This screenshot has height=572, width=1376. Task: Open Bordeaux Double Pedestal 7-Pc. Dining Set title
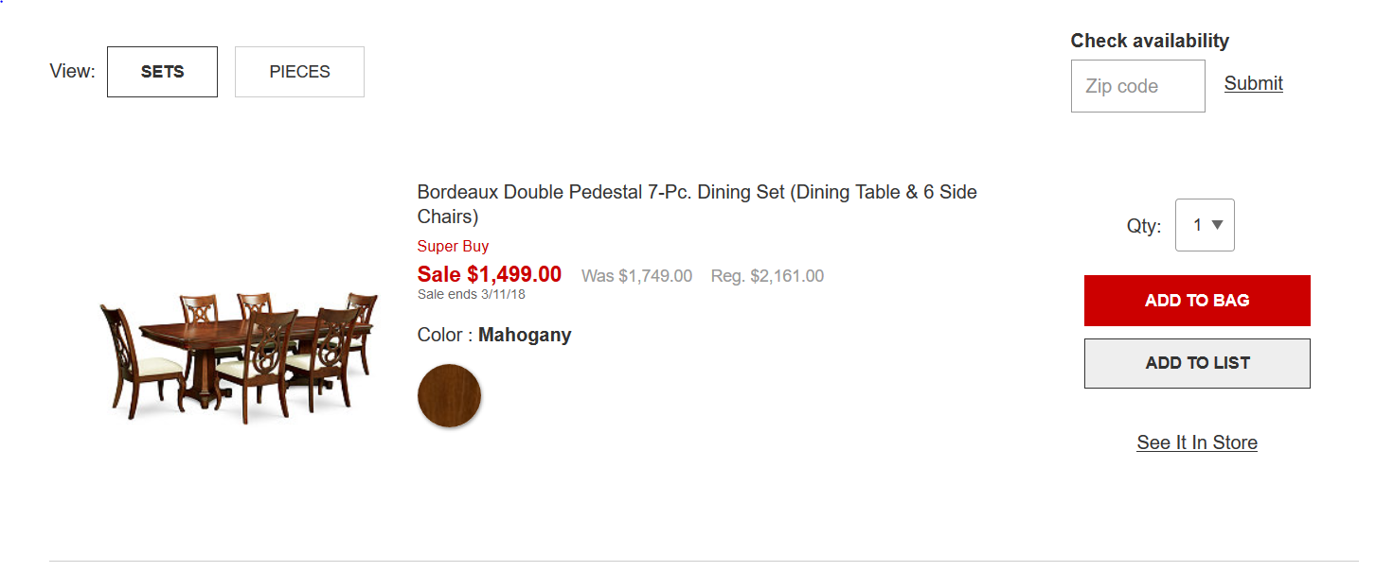(697, 204)
